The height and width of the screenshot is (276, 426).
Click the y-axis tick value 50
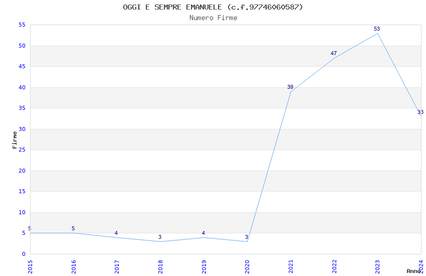pyautogui.click(x=22, y=46)
